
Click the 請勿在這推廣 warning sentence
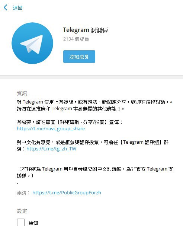[x=70, y=109]
